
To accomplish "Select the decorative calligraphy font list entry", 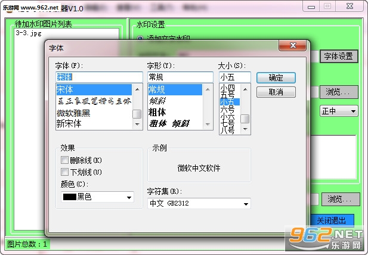I will 94,101.
